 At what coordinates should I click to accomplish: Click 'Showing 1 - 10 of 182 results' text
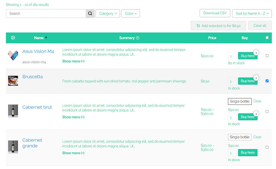click(x=27, y=5)
